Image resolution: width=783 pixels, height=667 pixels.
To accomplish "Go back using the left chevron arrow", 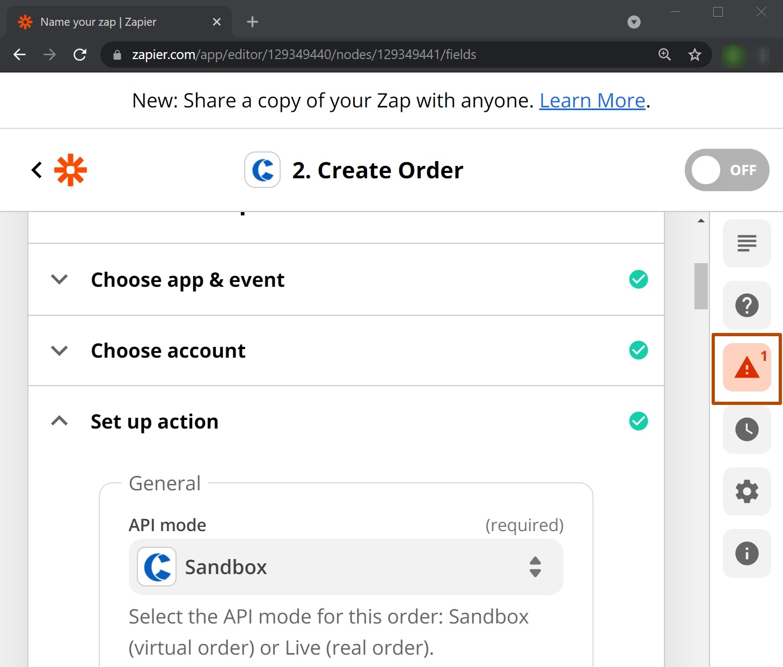I will (x=36, y=170).
